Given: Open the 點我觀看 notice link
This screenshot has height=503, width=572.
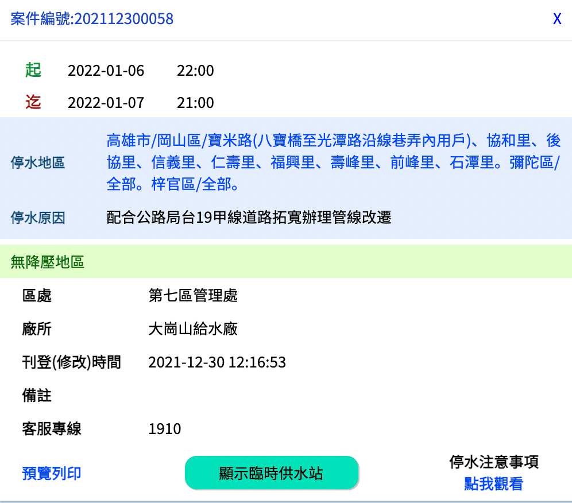Looking at the screenshot, I should point(493,483).
